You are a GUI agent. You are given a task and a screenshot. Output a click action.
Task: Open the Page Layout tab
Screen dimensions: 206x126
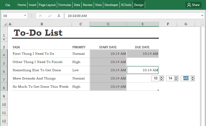[47, 5]
